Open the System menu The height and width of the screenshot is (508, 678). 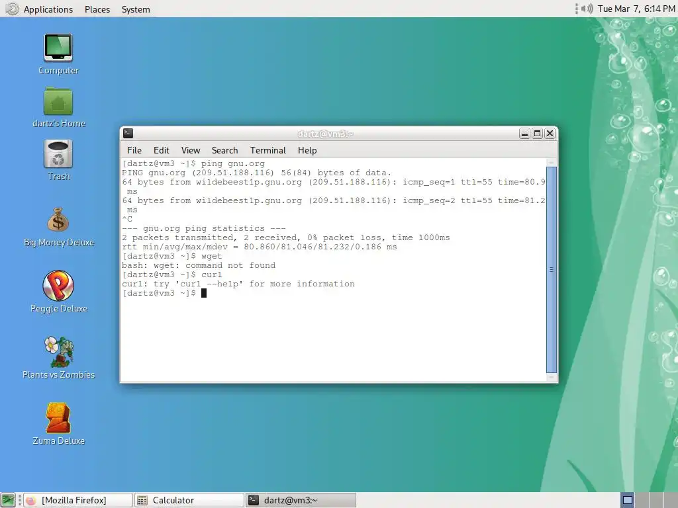[x=136, y=9]
